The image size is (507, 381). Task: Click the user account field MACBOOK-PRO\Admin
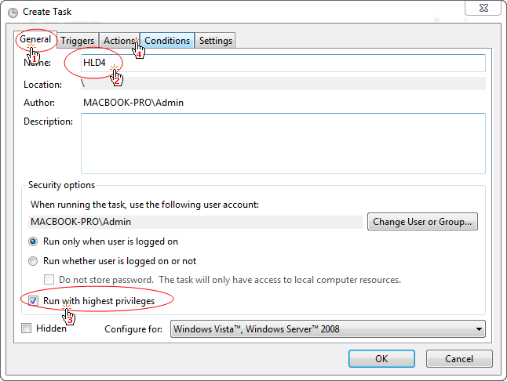click(x=195, y=222)
